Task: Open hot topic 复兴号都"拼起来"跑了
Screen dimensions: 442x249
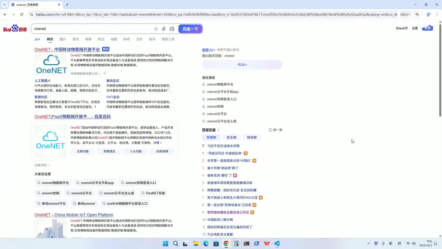Action: pyautogui.click(x=223, y=168)
